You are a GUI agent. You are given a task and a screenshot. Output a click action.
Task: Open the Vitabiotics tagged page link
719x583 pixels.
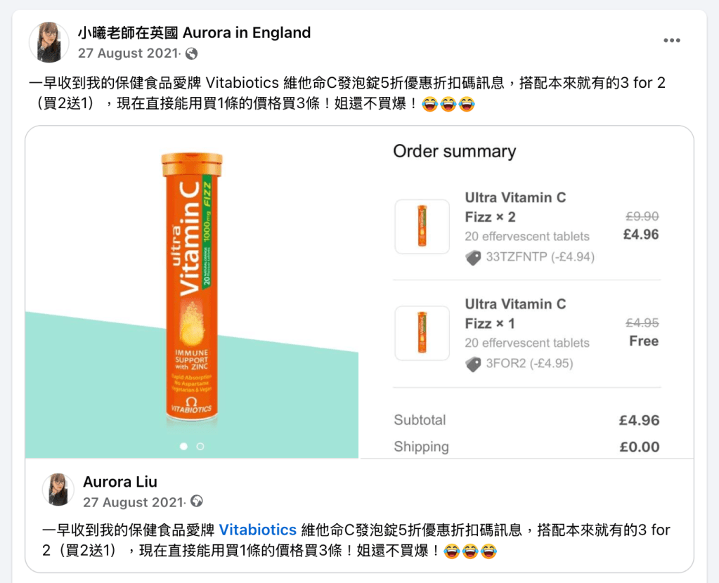257,530
